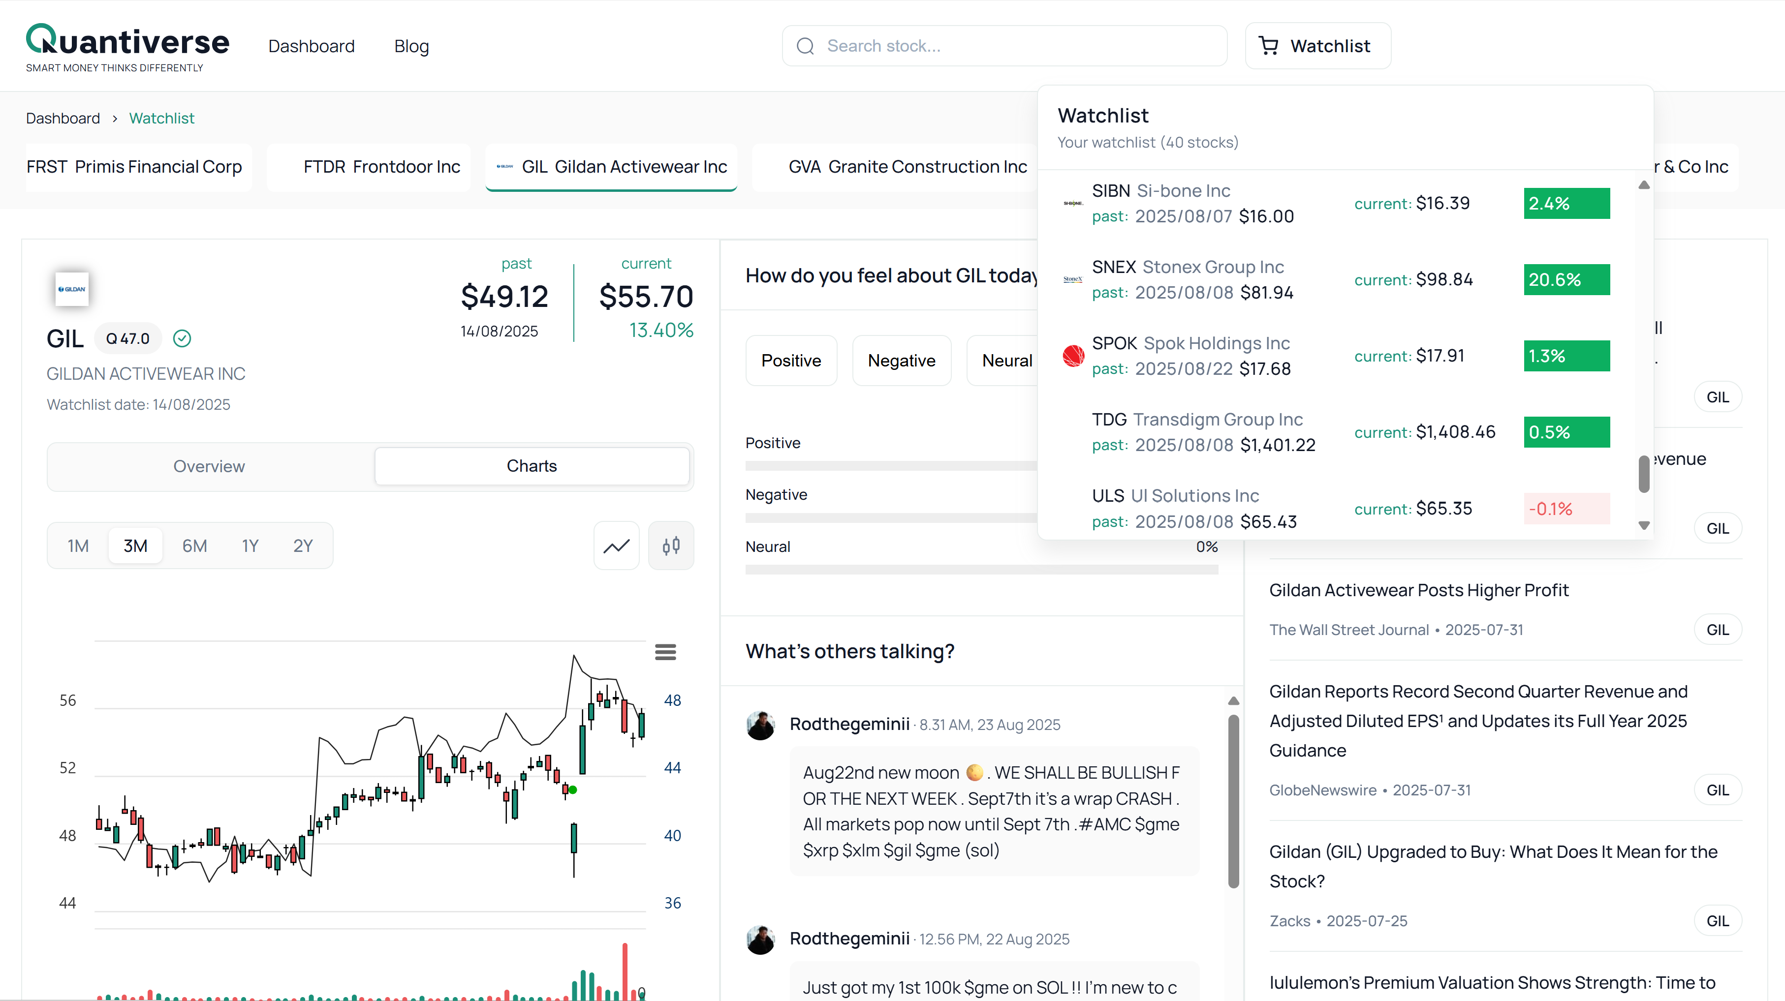Switch to the Charts tab

click(532, 466)
